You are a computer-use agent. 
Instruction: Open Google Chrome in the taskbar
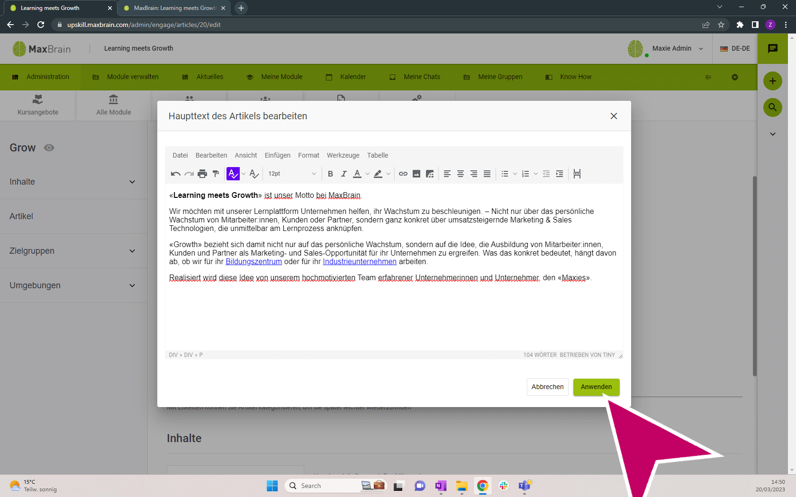coord(482,486)
